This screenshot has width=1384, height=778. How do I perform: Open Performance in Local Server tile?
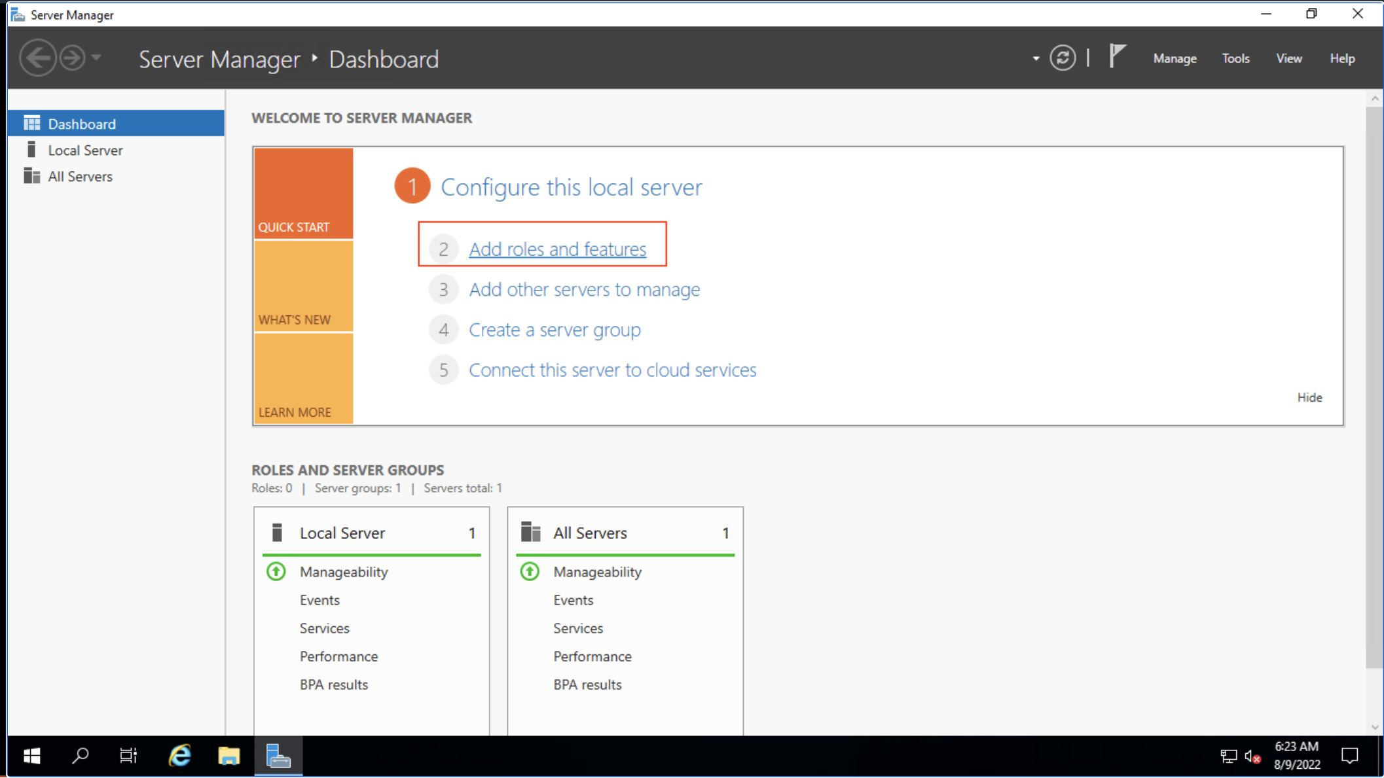click(338, 657)
